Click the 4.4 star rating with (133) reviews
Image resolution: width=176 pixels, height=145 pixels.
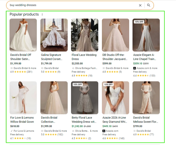click(144, 76)
